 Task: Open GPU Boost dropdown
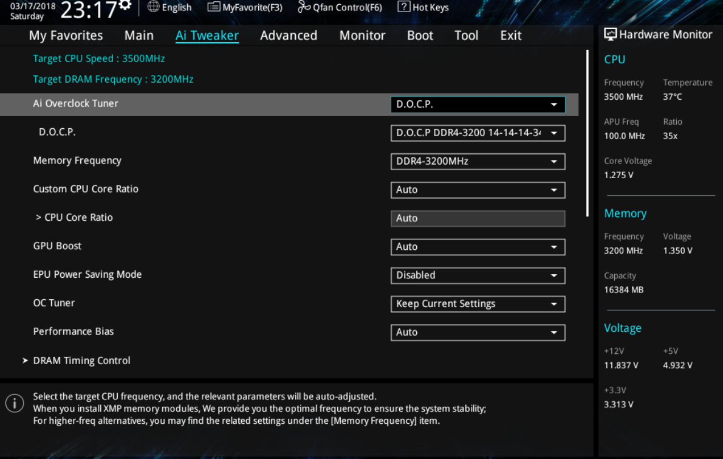tap(478, 247)
